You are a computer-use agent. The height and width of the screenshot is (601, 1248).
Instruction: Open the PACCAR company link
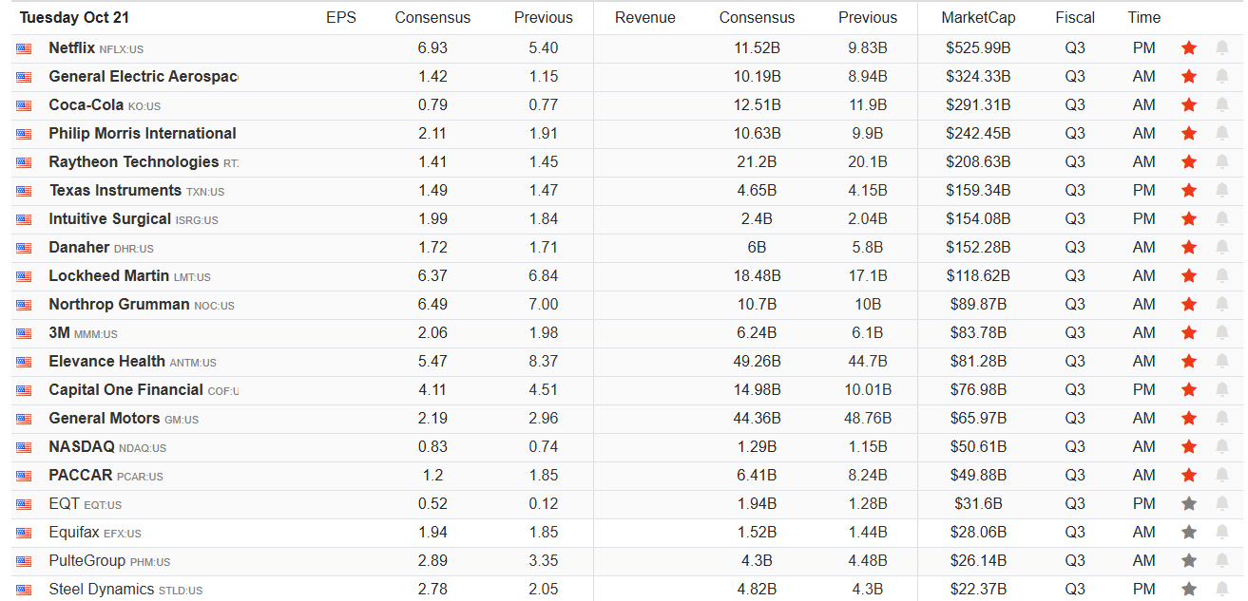click(x=81, y=476)
